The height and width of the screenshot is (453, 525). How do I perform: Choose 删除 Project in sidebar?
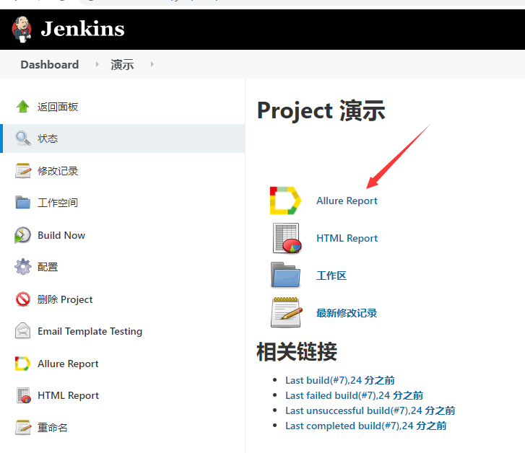click(65, 299)
